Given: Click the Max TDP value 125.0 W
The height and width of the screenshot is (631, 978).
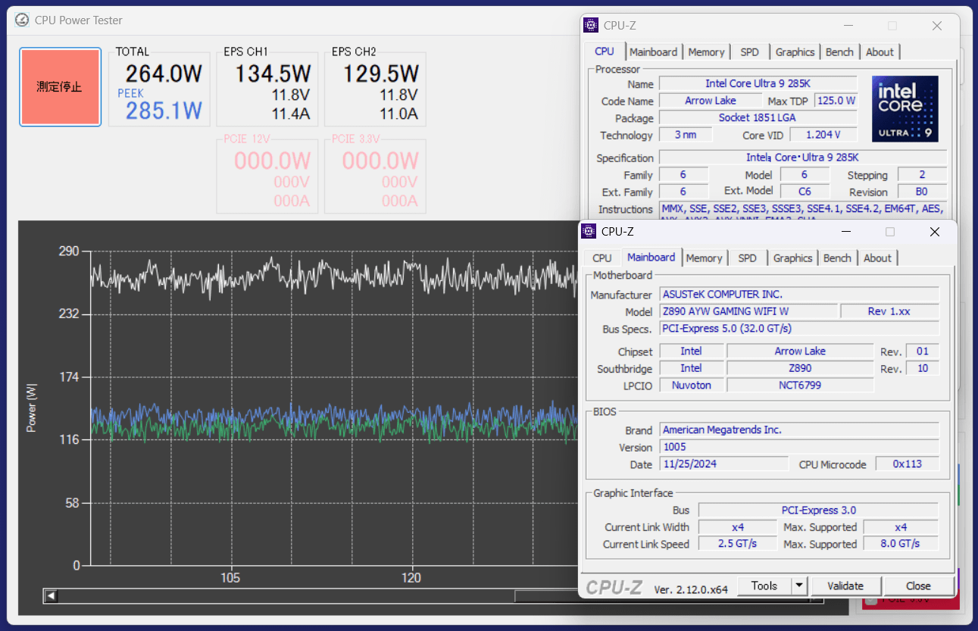Looking at the screenshot, I should (835, 101).
